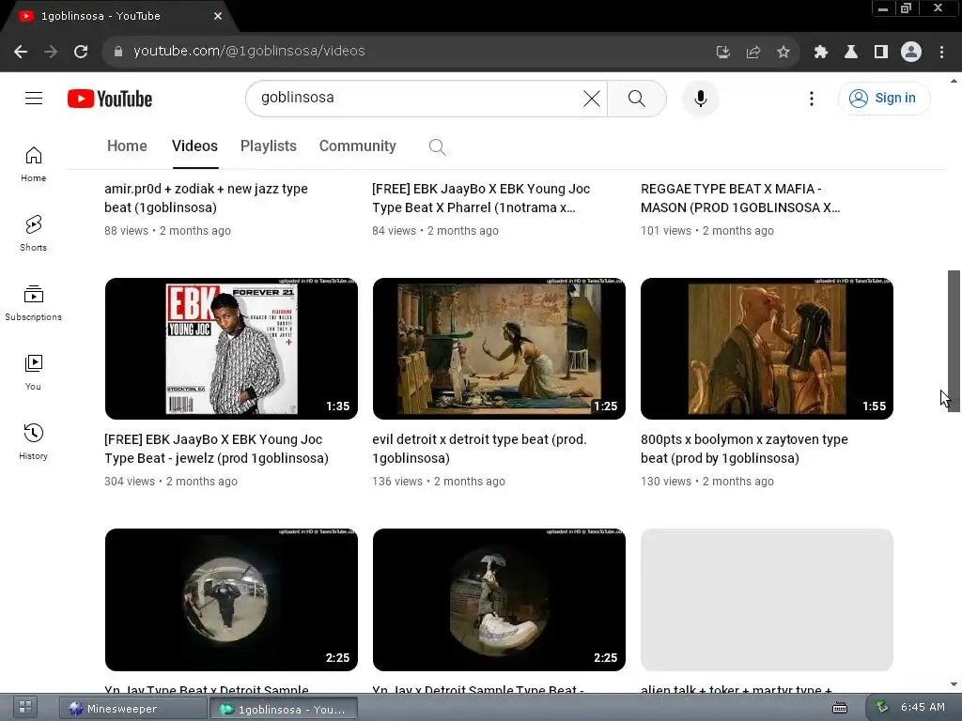Go to the YouTube logo homepage
This screenshot has height=721, width=962.
[x=110, y=99]
